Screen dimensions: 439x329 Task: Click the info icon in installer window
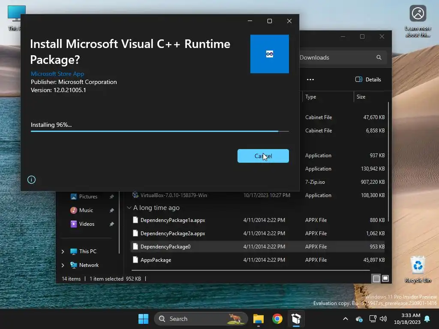click(x=31, y=179)
